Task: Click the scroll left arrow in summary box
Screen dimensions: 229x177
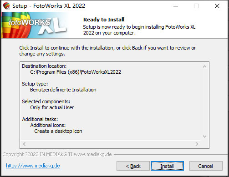Action: coord(24,144)
